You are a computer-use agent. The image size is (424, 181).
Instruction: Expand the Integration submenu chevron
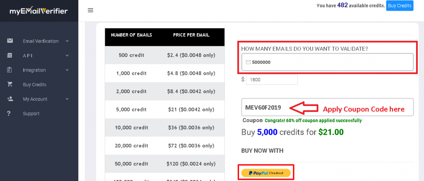(67, 70)
